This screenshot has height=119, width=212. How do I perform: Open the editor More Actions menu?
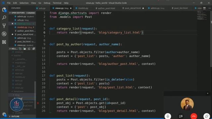(x=209, y=8)
